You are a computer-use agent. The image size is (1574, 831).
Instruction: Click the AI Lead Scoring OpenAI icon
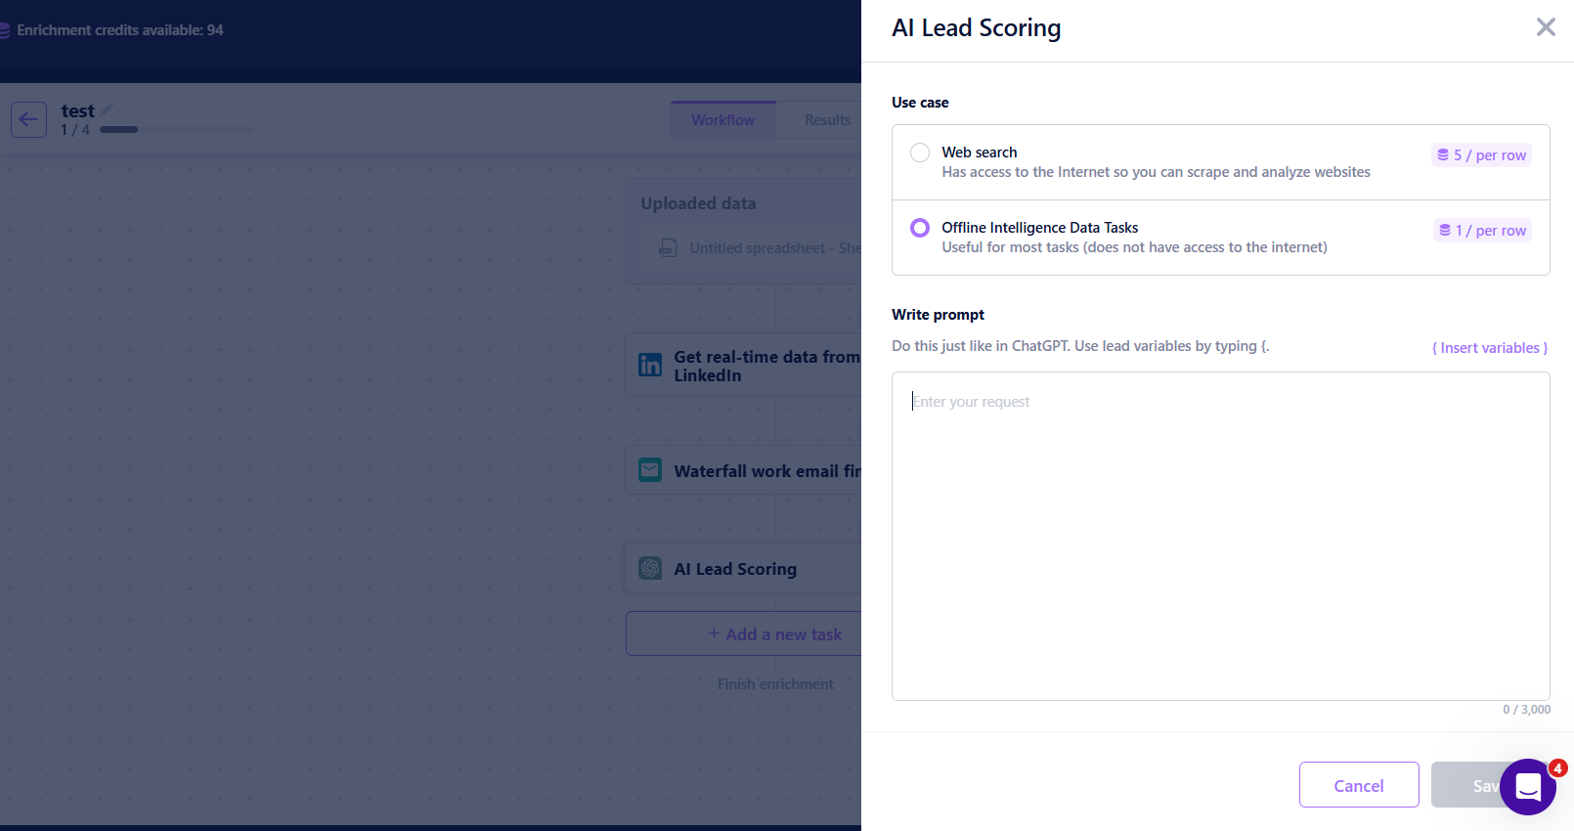[650, 568]
